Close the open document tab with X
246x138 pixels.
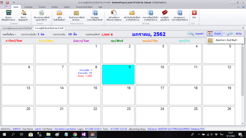(x=243, y=28)
